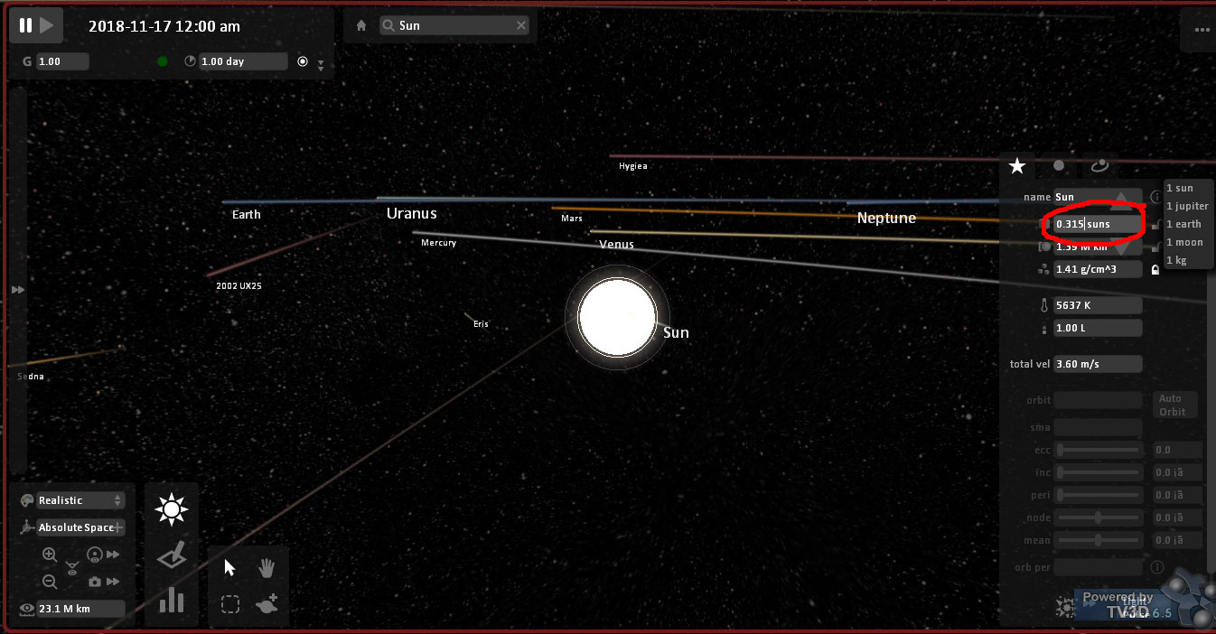This screenshot has width=1216, height=634.
Task: Click the Sun body in viewport
Action: 617,317
